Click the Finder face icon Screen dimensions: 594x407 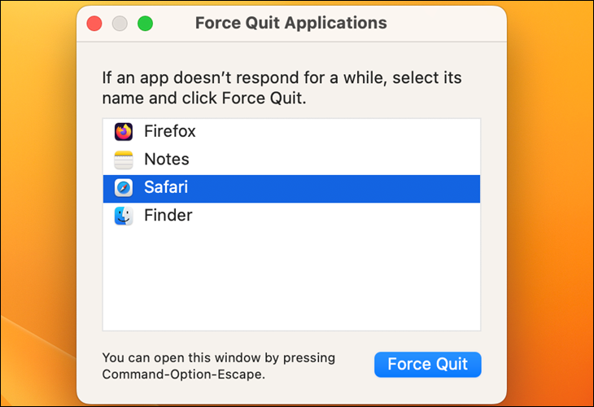click(124, 216)
